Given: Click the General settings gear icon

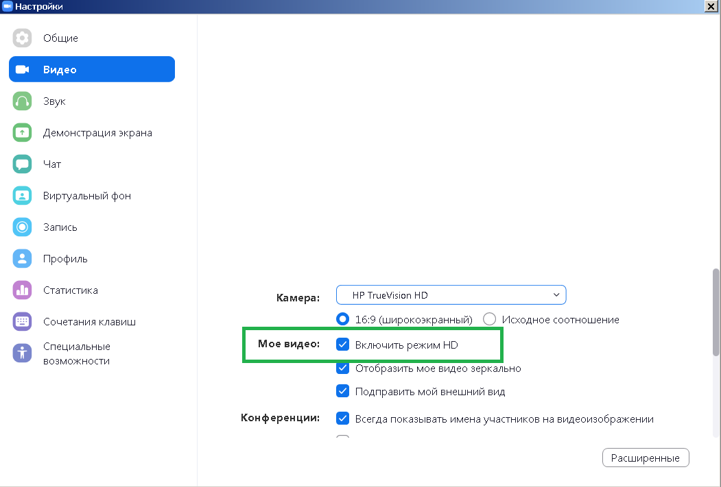Looking at the screenshot, I should (x=23, y=38).
